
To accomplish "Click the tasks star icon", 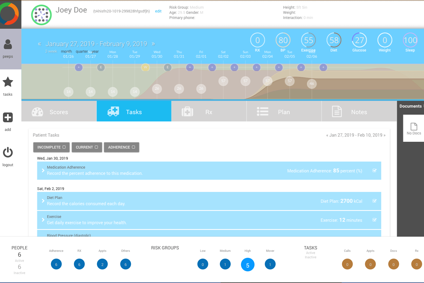I will tap(8, 82).
